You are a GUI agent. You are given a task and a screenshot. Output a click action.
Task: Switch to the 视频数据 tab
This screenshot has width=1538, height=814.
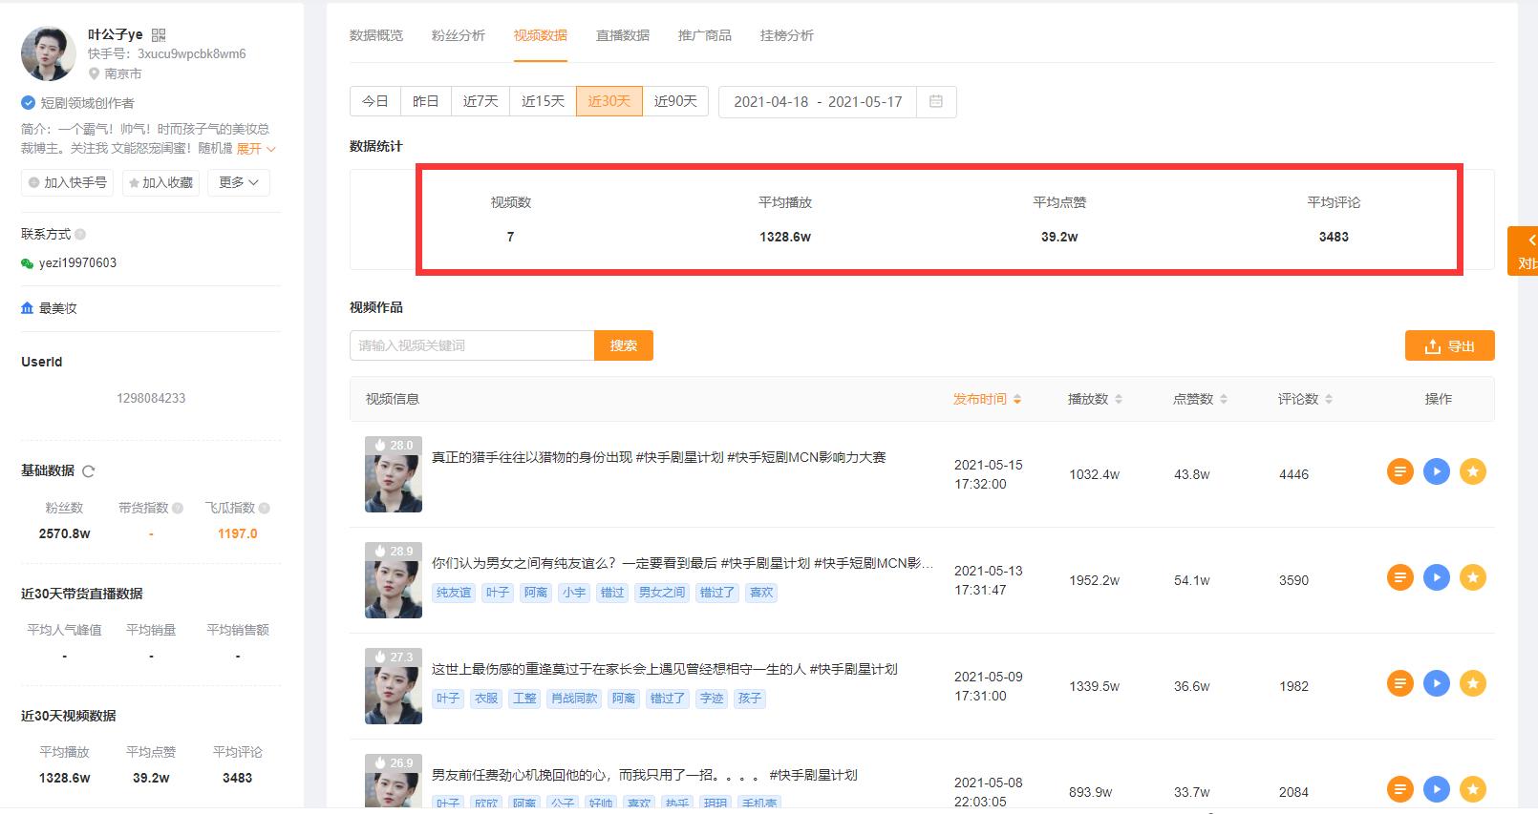[x=541, y=35]
